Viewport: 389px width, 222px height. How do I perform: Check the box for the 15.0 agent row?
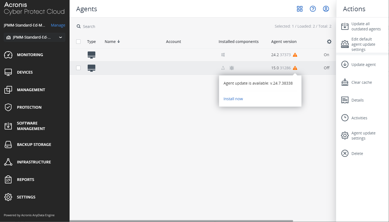pyautogui.click(x=78, y=68)
